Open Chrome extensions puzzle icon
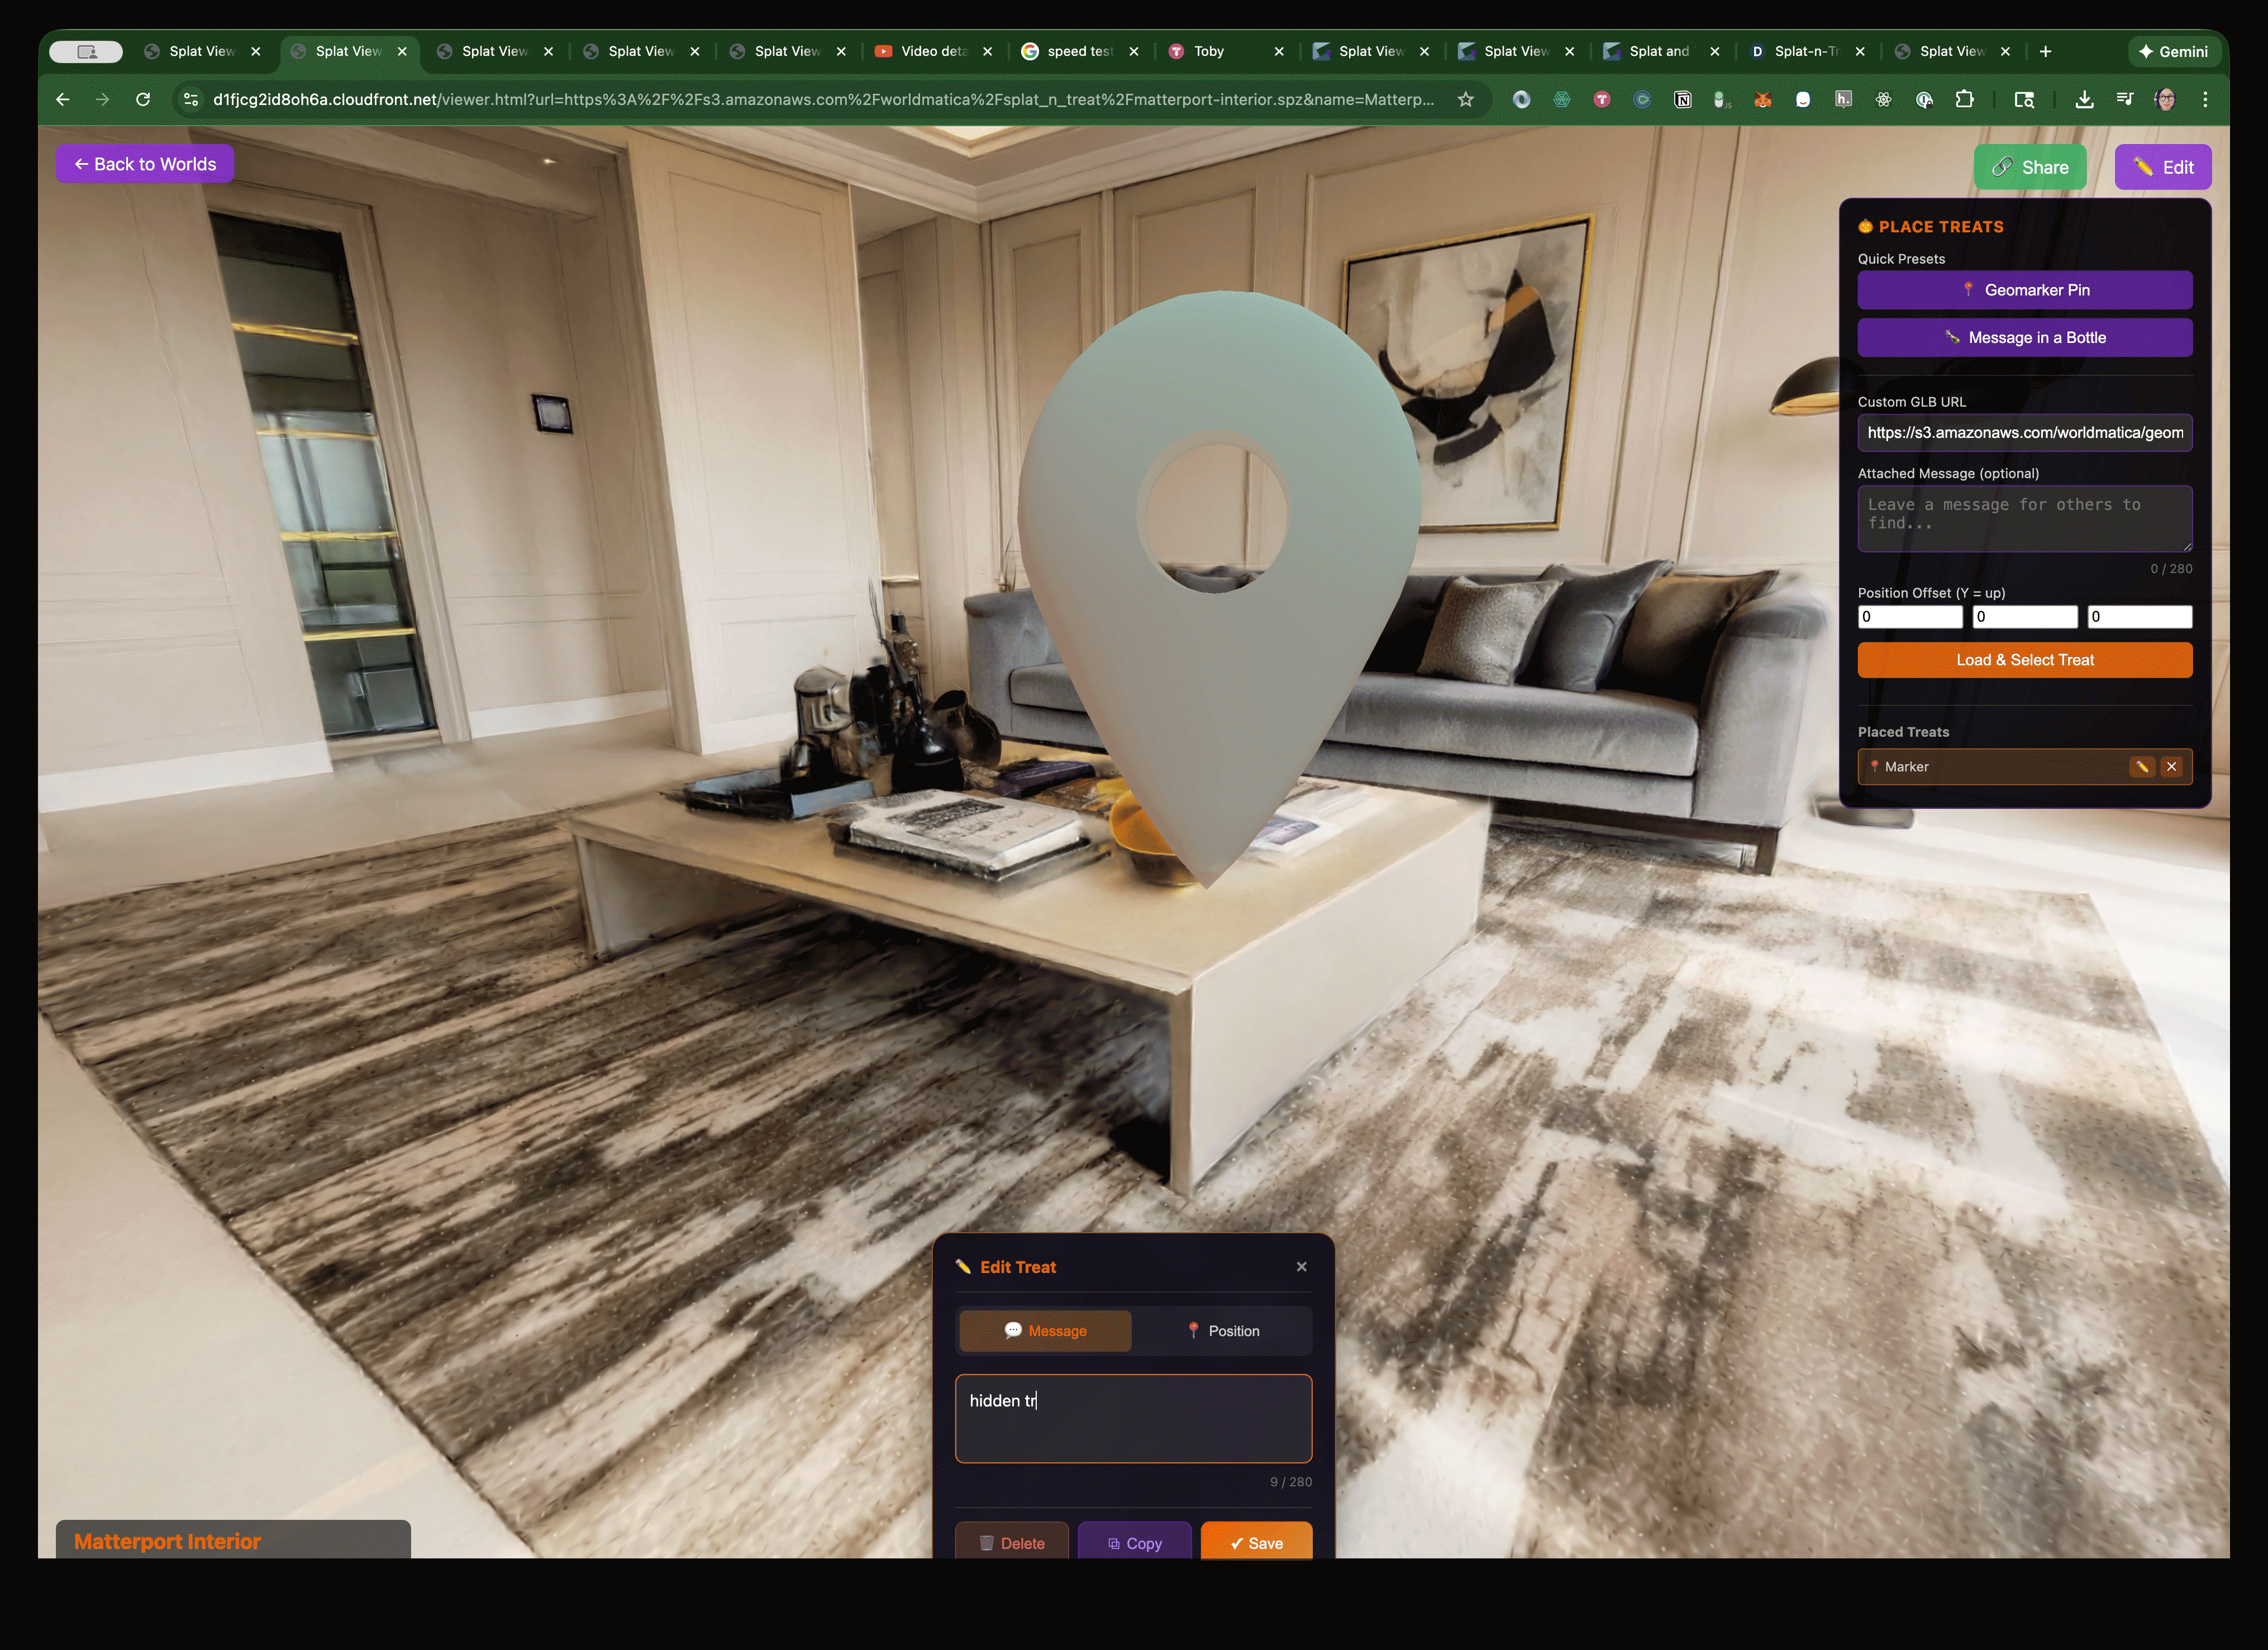The image size is (2268, 1650). coord(1964,99)
